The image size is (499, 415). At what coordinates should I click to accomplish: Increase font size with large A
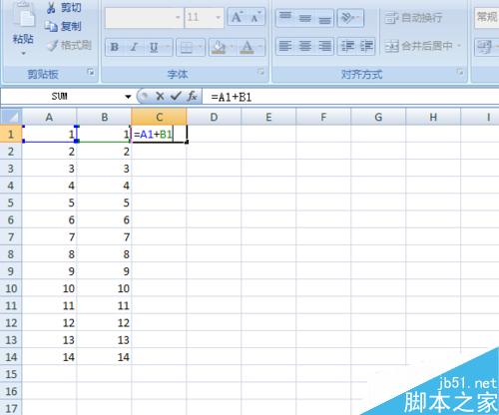[237, 17]
